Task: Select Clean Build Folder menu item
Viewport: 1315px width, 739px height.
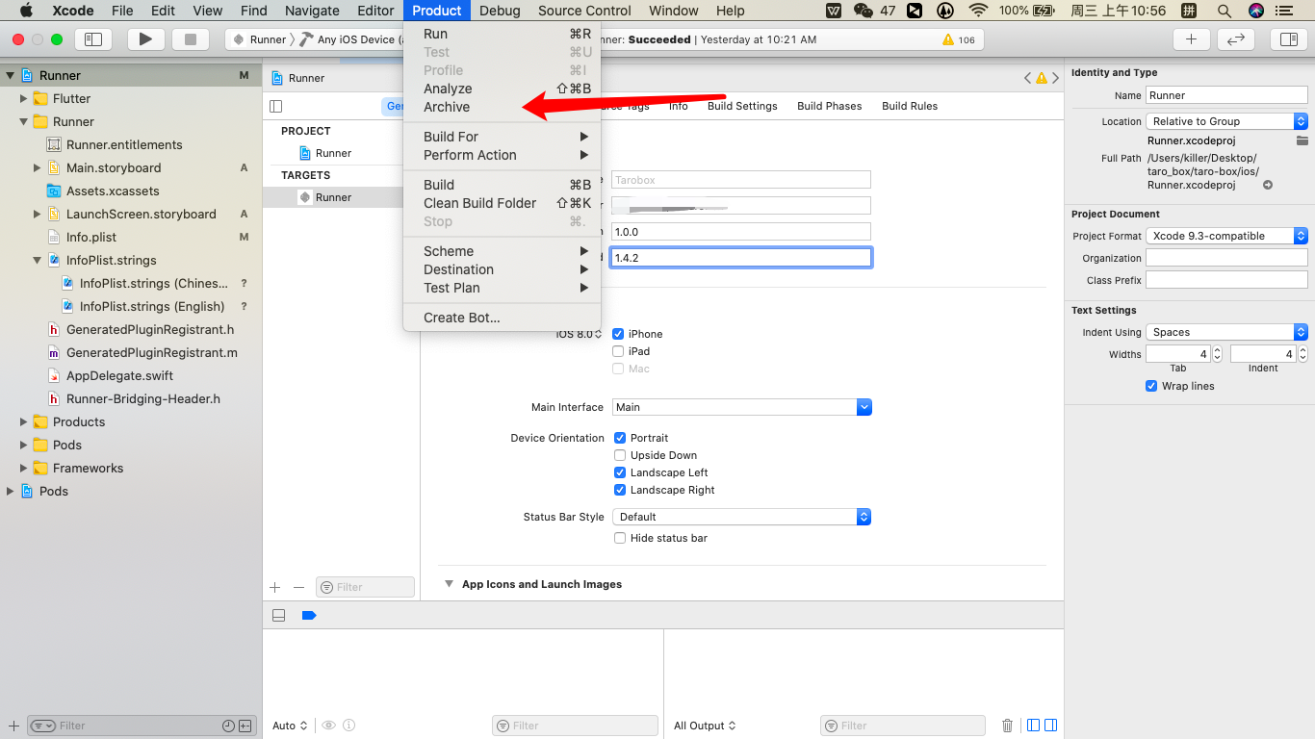Action: (502, 203)
